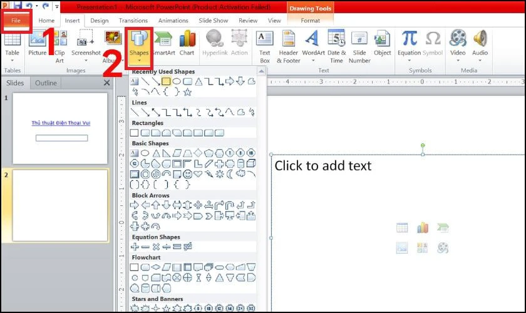Open the File tab
The width and height of the screenshot is (526, 313).
click(16, 21)
